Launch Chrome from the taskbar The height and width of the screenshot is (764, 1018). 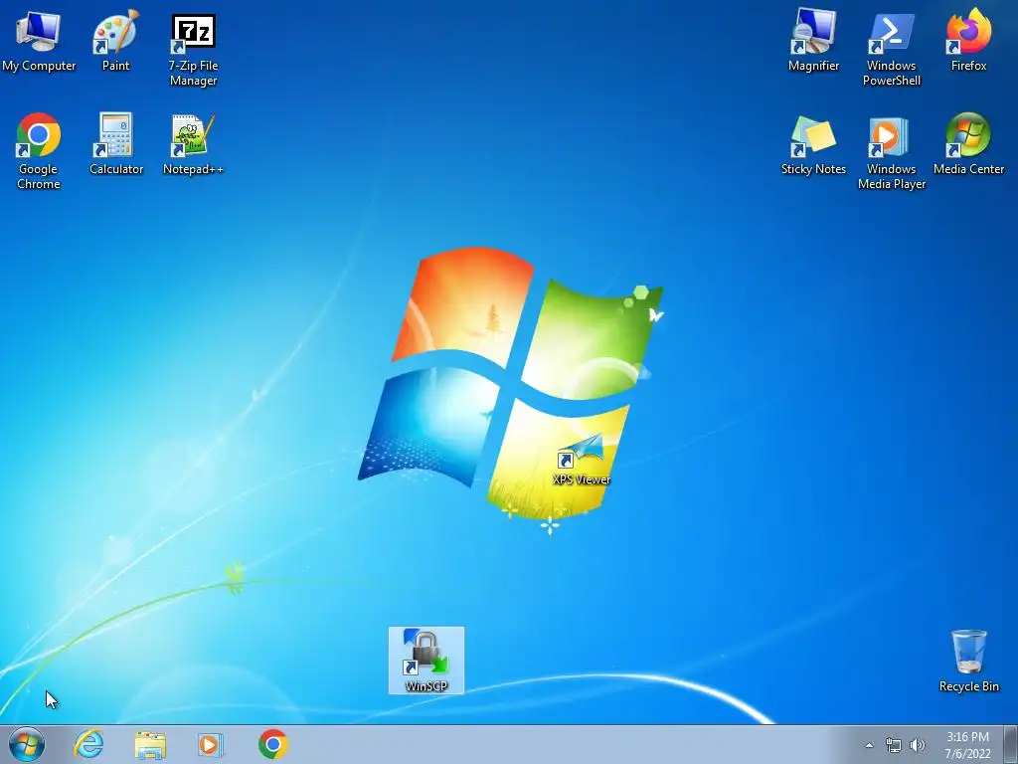tap(272, 744)
